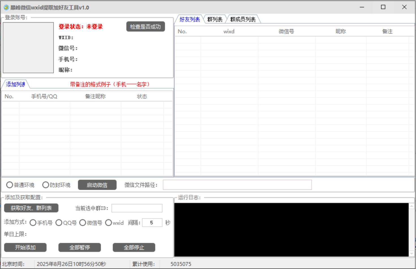Choose wxid as the add method
The image size is (416, 269).
[108, 223]
